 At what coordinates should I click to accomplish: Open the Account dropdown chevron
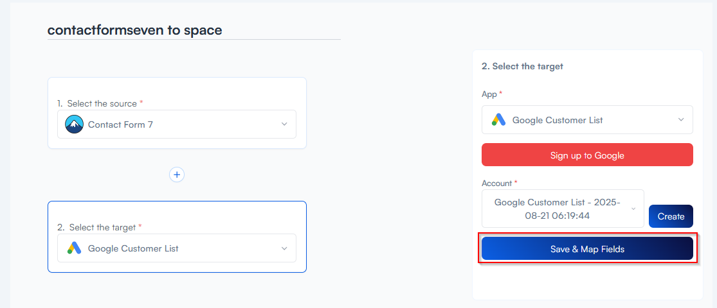633,209
